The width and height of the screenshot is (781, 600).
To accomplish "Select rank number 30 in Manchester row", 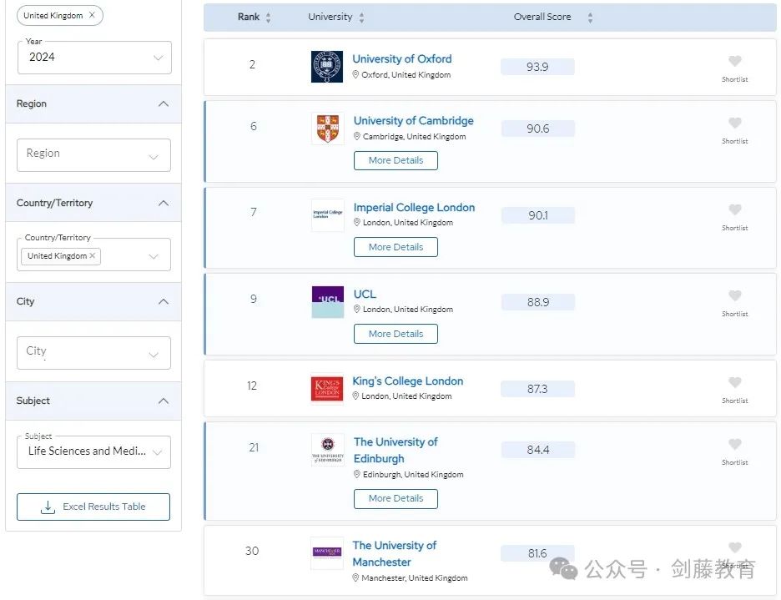I will (252, 551).
